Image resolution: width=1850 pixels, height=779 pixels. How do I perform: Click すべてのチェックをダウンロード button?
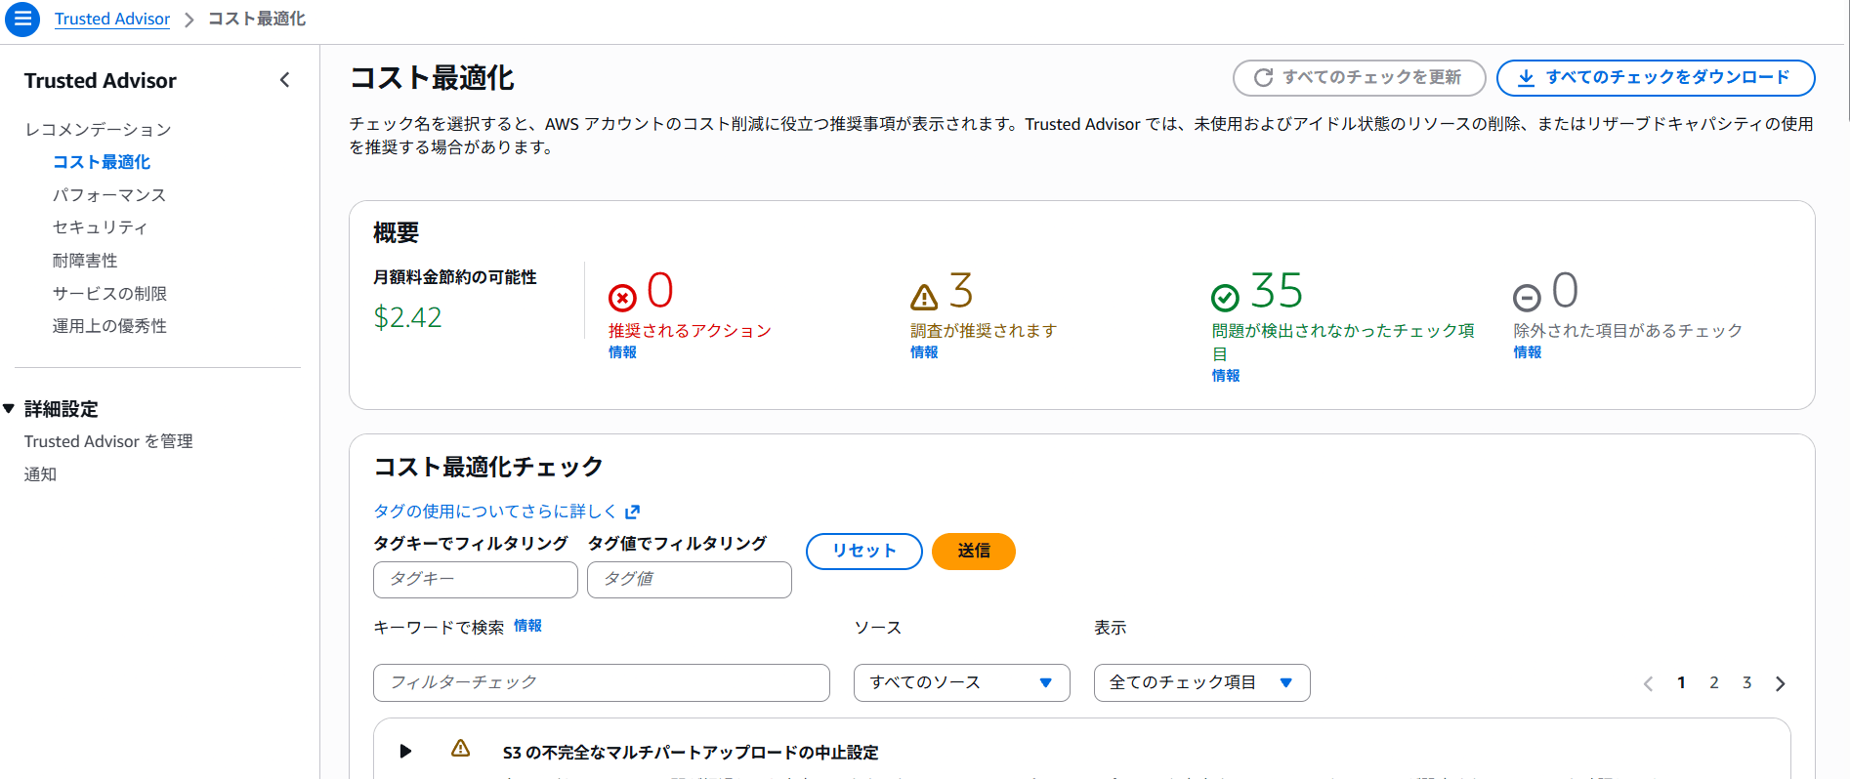[1656, 77]
